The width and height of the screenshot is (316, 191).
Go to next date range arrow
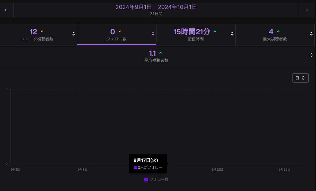pos(307,10)
